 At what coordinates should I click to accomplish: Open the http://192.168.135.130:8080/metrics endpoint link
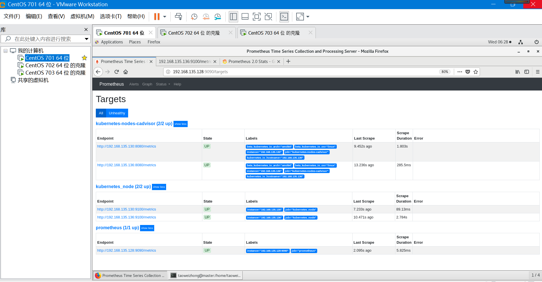click(126, 146)
